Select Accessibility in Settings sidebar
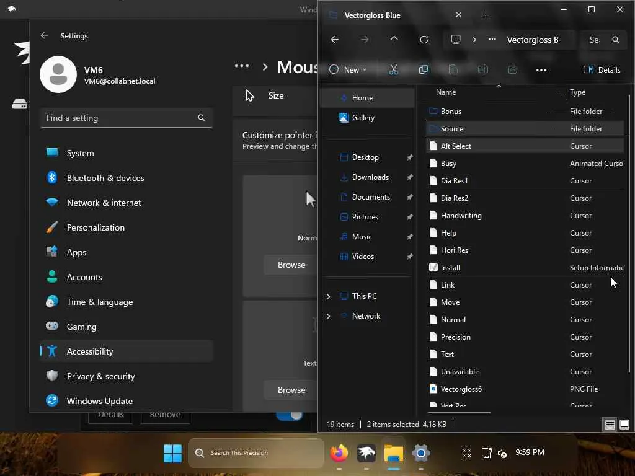 127,351
